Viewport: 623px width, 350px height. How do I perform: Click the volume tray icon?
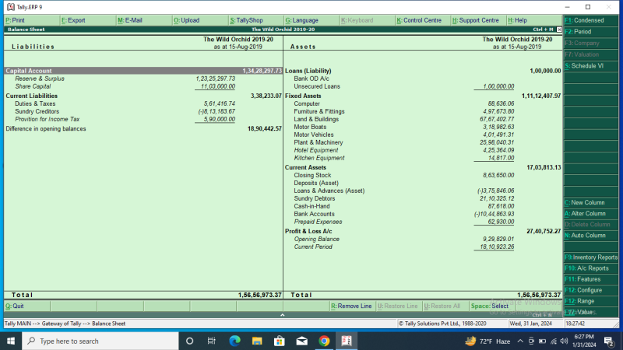[564, 341]
